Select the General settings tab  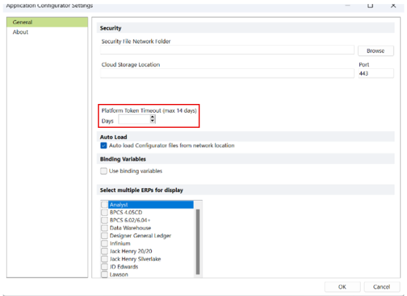point(47,23)
